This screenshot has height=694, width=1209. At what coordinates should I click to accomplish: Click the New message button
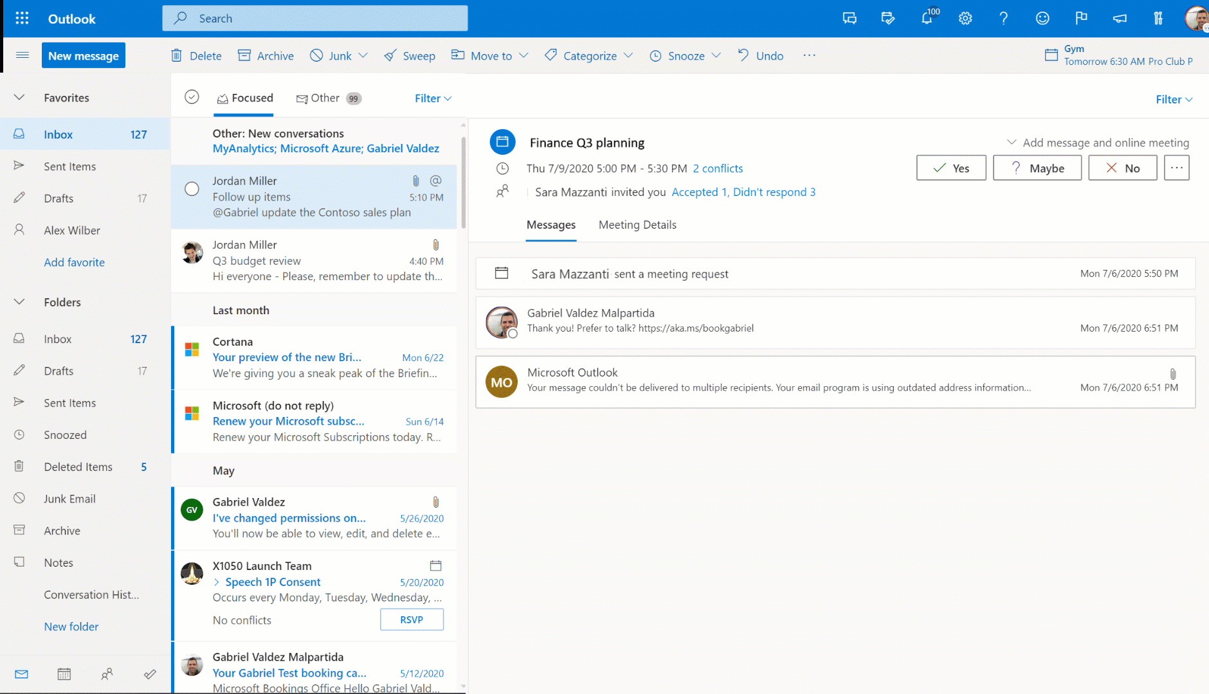pos(83,55)
